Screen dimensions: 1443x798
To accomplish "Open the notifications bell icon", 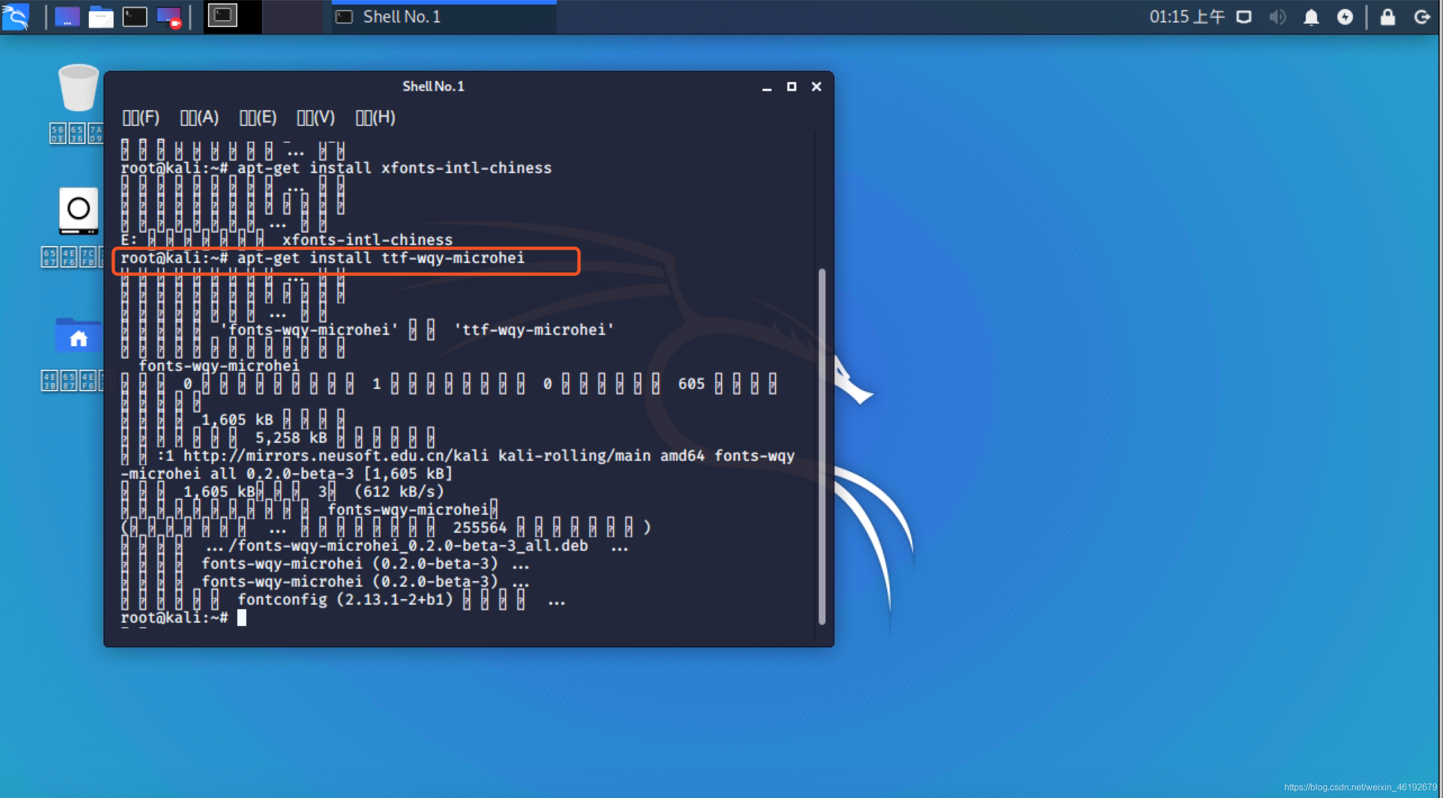I will 1311,17.
